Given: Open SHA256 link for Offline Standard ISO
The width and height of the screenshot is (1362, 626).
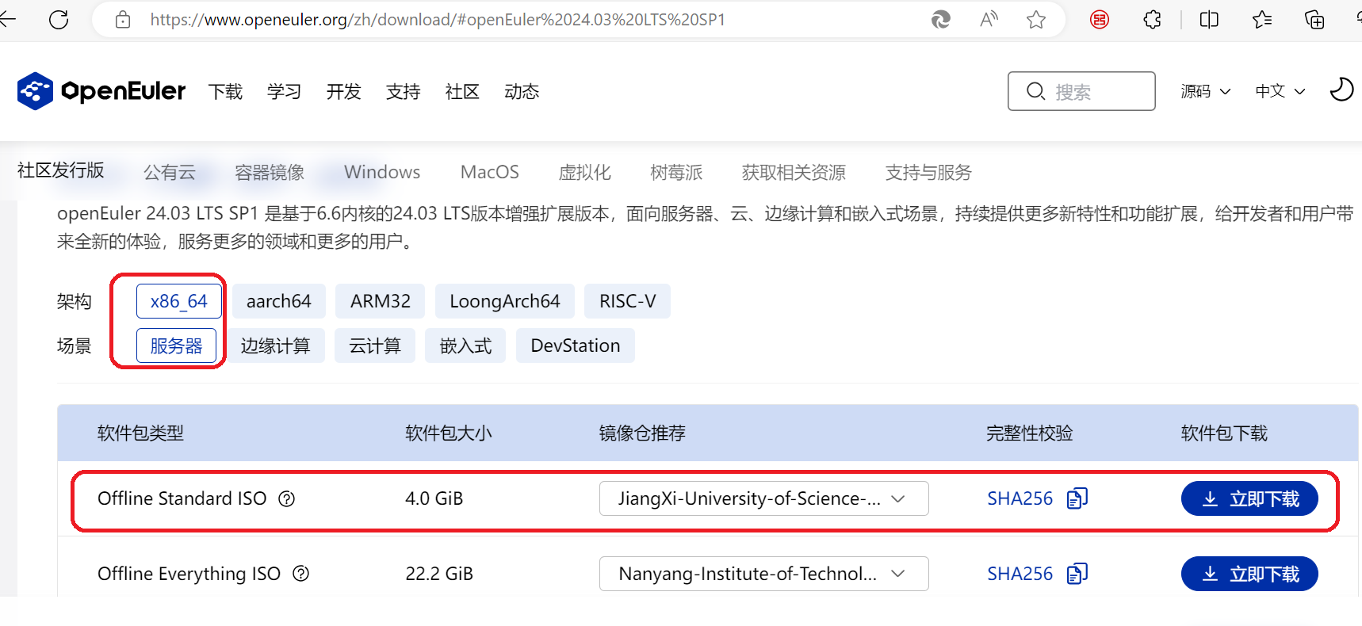Looking at the screenshot, I should click(x=1020, y=498).
